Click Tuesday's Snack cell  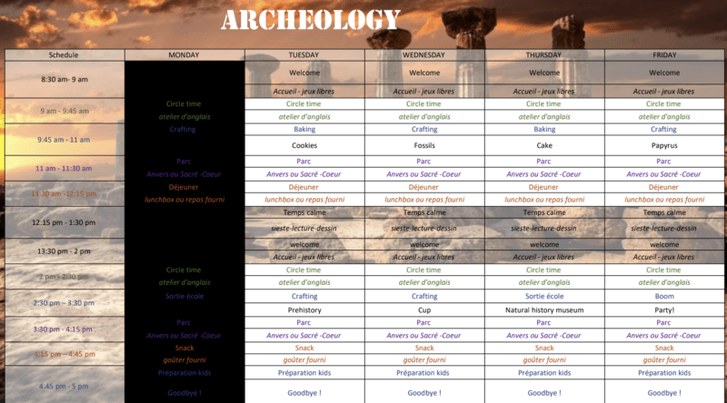pos(304,348)
